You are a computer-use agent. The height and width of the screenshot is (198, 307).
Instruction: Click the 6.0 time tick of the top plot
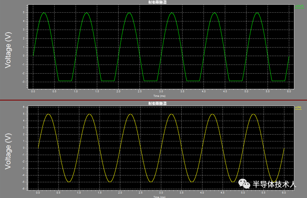point(289,91)
